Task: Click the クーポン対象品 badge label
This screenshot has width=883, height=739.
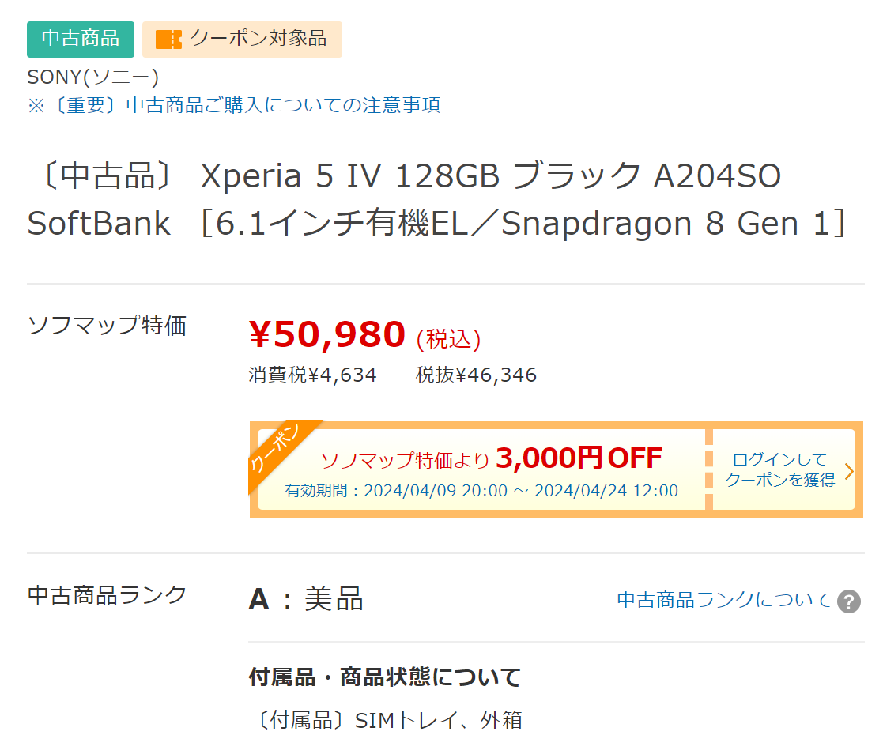Action: tap(258, 39)
